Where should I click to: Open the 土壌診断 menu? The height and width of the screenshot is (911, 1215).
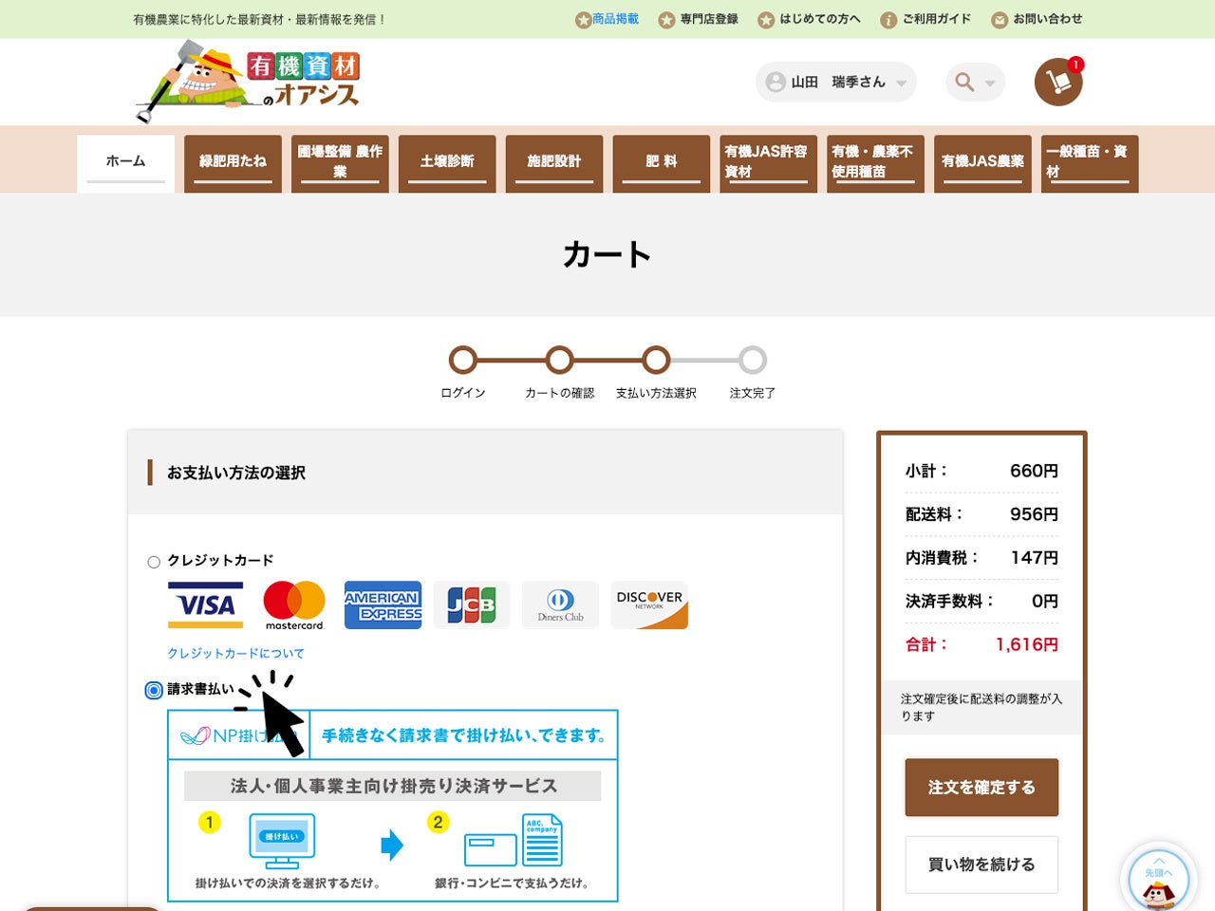(447, 163)
